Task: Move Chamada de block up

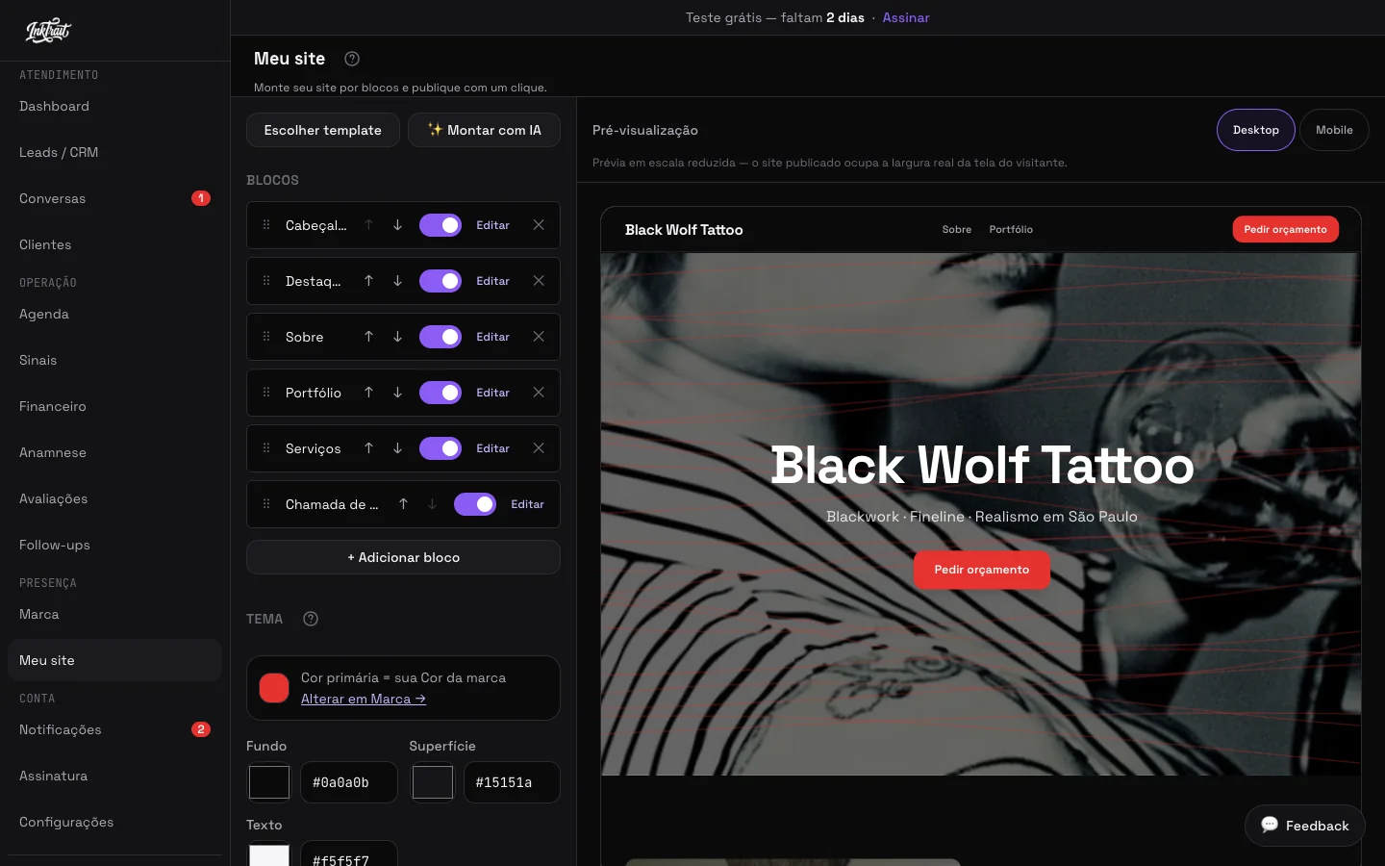Action: (403, 504)
